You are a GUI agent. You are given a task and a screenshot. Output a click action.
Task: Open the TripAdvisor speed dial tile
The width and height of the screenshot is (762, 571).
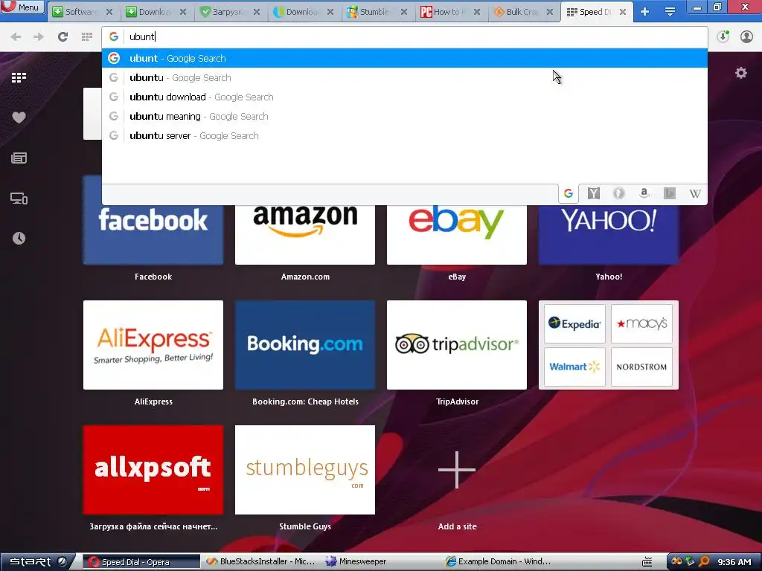[x=457, y=345]
